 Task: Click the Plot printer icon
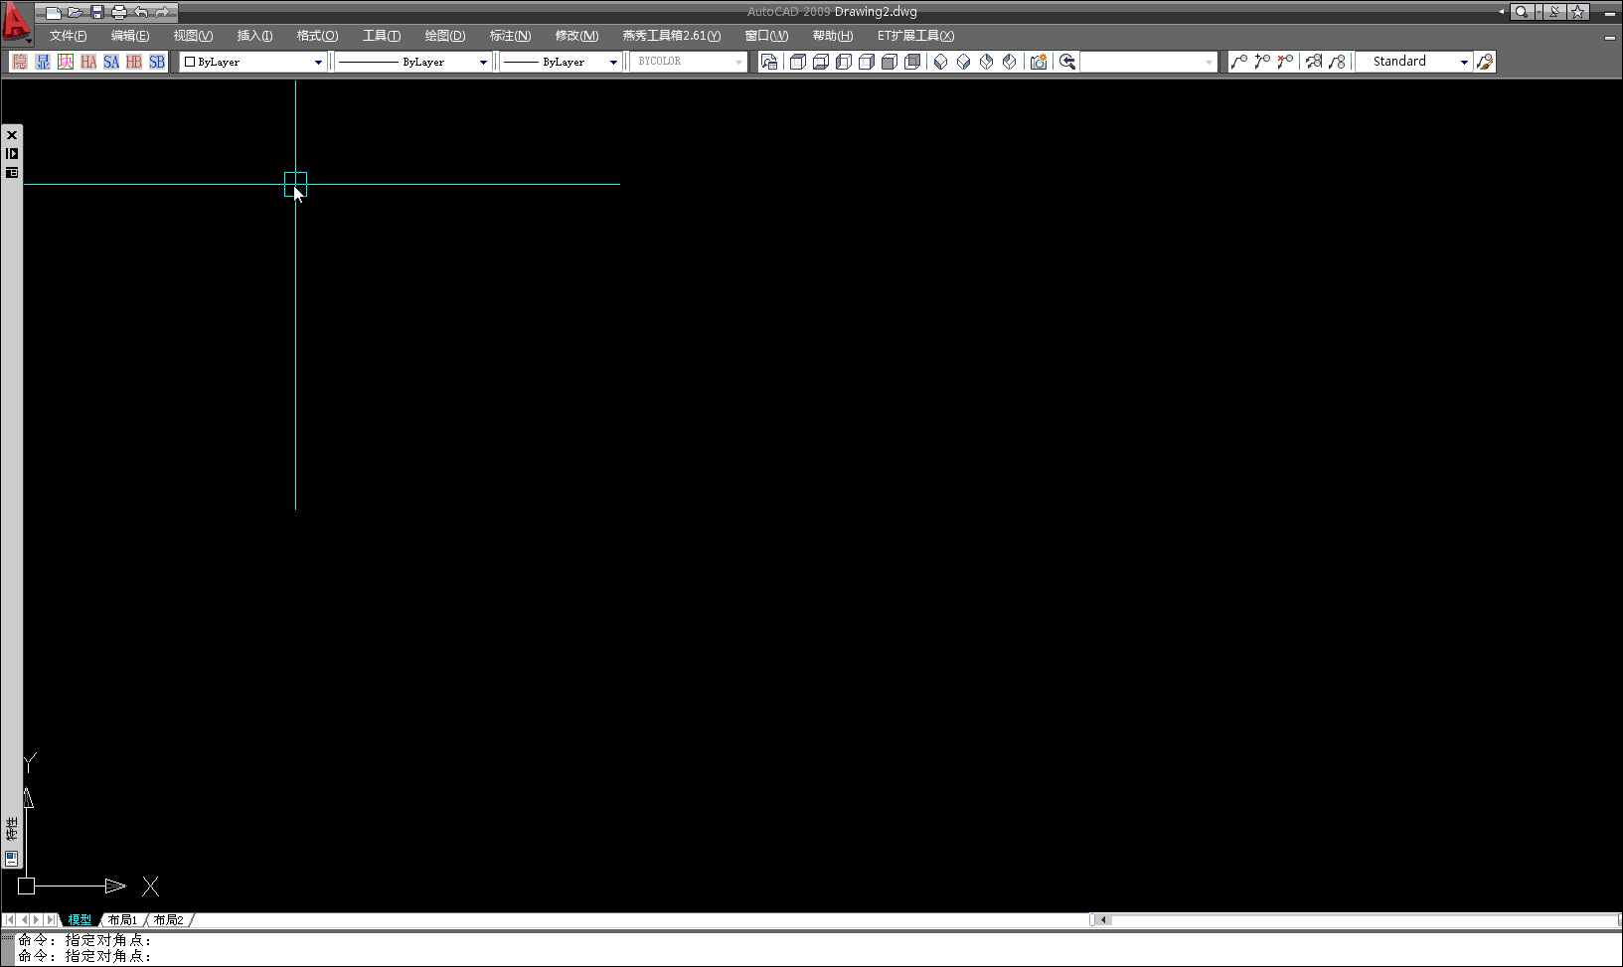(x=118, y=12)
